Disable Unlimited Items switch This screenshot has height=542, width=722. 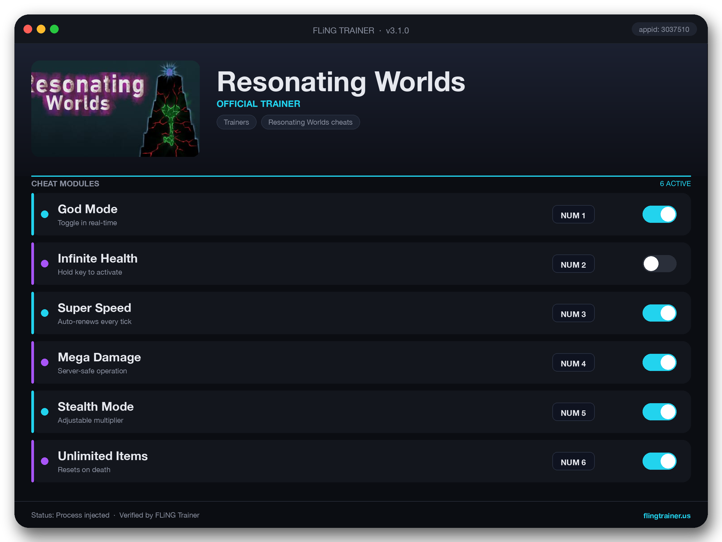659,461
